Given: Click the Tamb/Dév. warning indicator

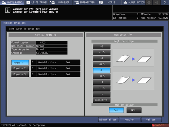Looking at the screenshot, I should click(160, 125).
